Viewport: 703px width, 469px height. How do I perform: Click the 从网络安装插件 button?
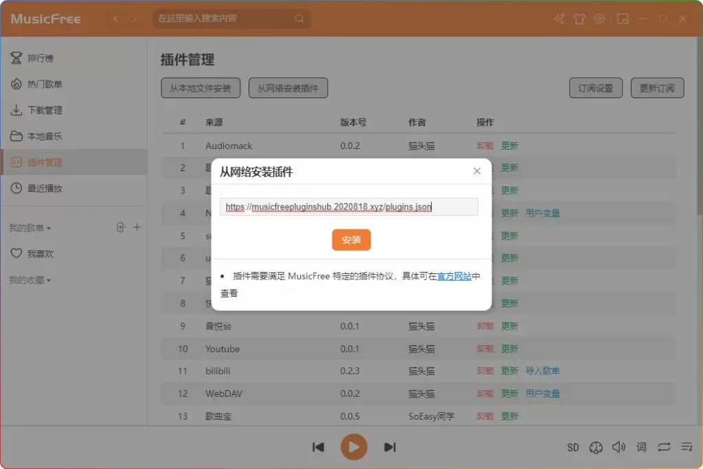tap(288, 88)
